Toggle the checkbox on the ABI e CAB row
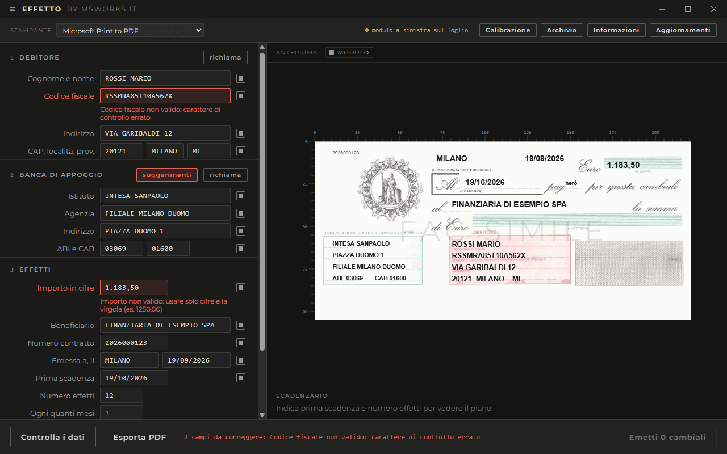 (x=241, y=249)
